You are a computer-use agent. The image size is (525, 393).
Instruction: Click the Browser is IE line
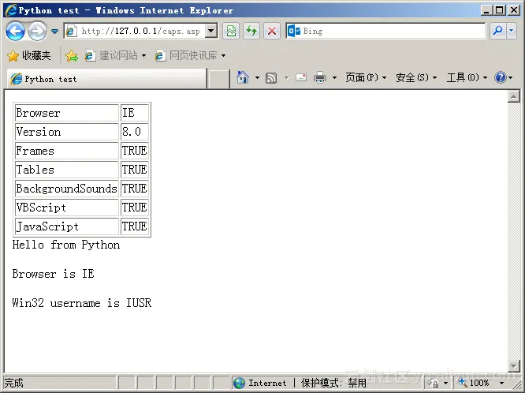click(54, 274)
